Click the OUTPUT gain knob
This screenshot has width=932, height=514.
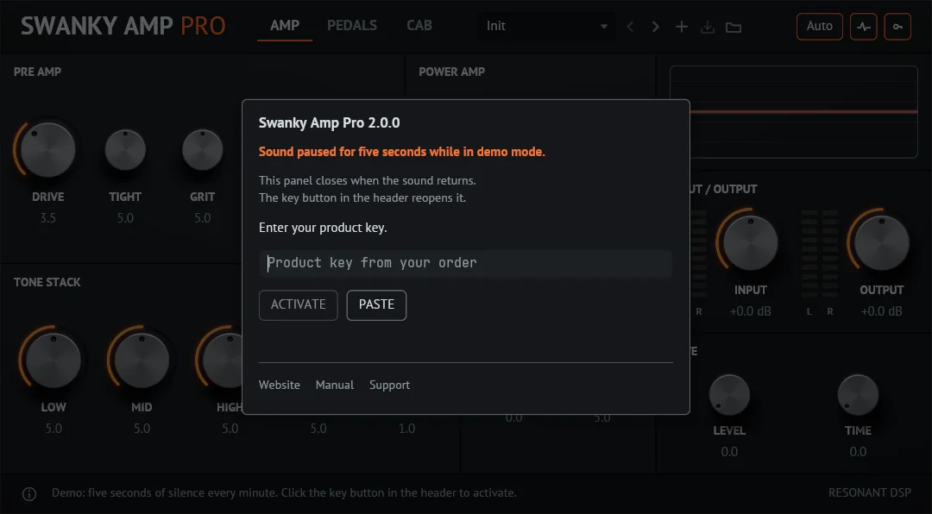coord(881,242)
